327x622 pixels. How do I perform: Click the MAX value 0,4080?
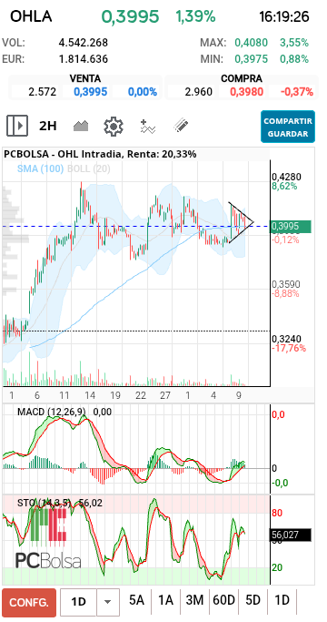click(252, 43)
